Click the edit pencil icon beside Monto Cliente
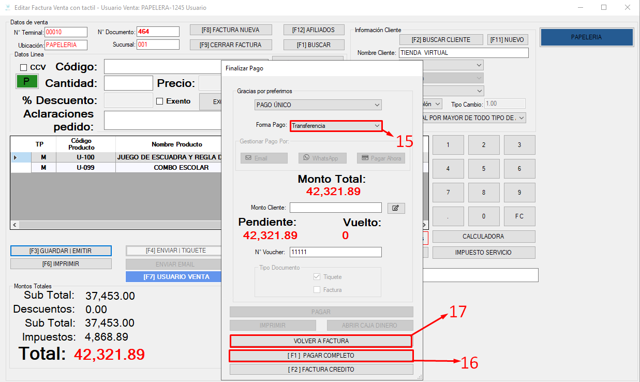 (x=396, y=208)
